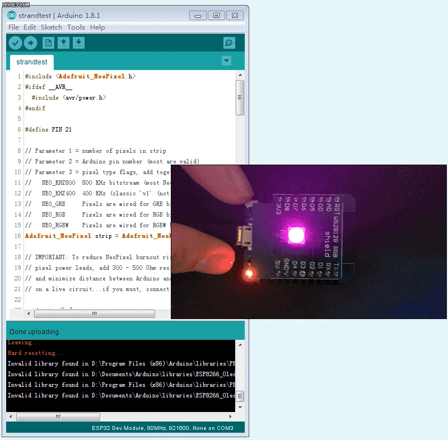Click the editor horizontal scrollbar thumb
This screenshot has width=448, height=440.
[x=95, y=314]
